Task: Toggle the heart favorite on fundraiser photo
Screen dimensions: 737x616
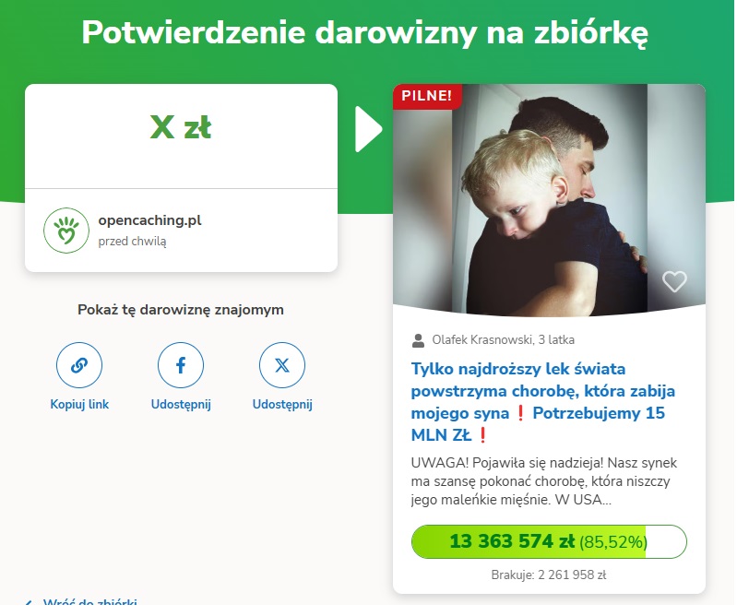Action: pos(674,281)
